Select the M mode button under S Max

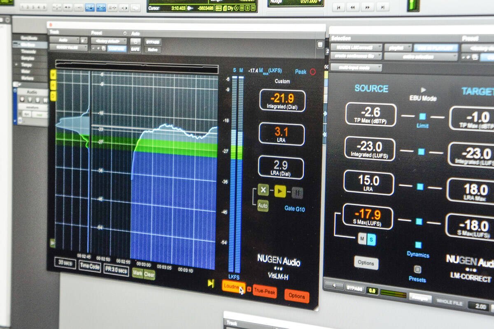tap(362, 239)
